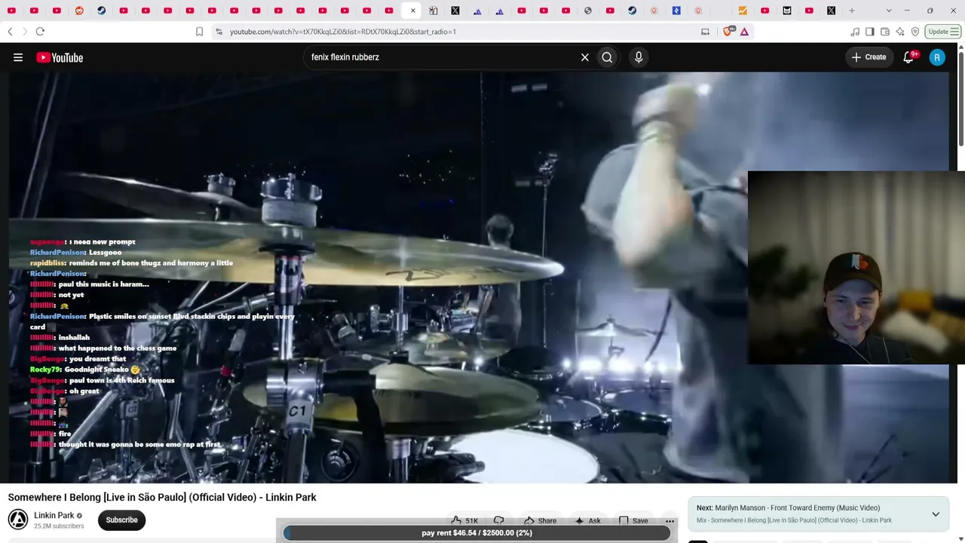Screen dimensions: 965x543
Task: Open the Brave Wallet icon
Action: [x=885, y=32]
